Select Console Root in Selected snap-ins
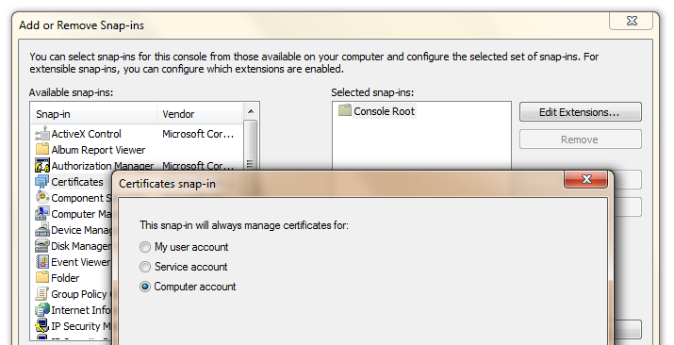This screenshot has width=674, height=345. (x=377, y=111)
